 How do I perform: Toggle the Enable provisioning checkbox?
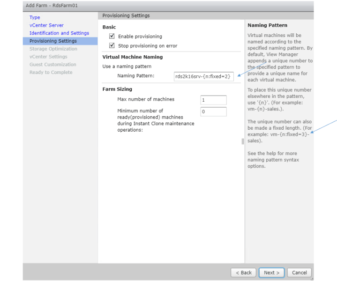[112, 37]
